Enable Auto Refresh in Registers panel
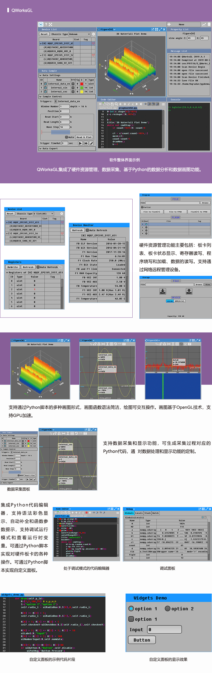 [x=38, y=267]
